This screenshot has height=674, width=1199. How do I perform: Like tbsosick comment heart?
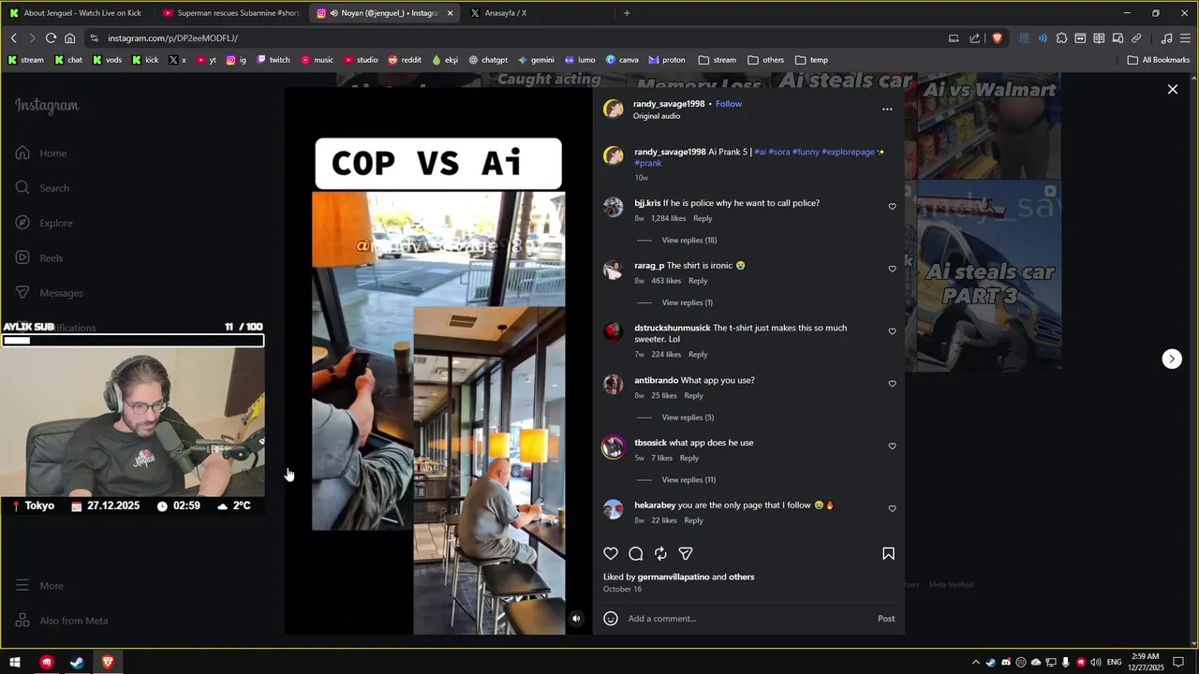892,447
